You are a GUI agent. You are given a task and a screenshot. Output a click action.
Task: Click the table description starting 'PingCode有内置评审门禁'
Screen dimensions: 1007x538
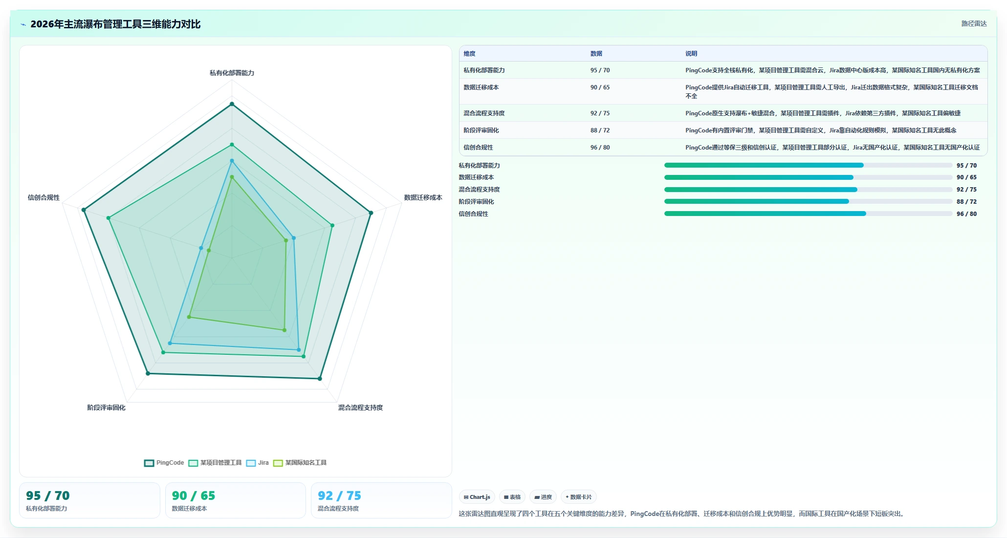pyautogui.click(x=821, y=130)
